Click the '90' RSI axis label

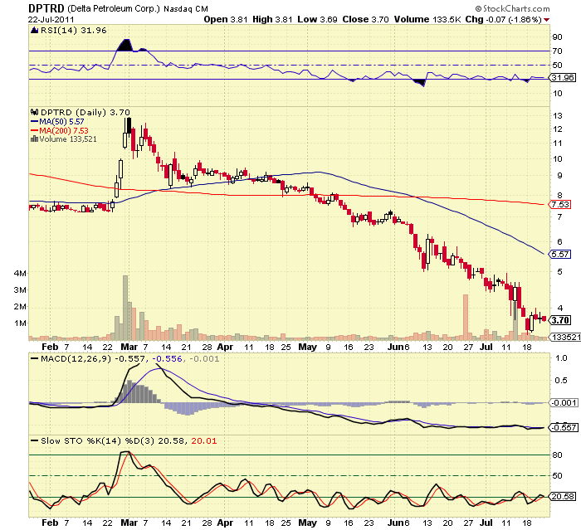pos(557,36)
